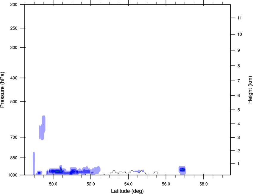The width and height of the screenshot is (253, 194).
Task: Click latitude label 58.0
Action: pyautogui.click(x=204, y=184)
